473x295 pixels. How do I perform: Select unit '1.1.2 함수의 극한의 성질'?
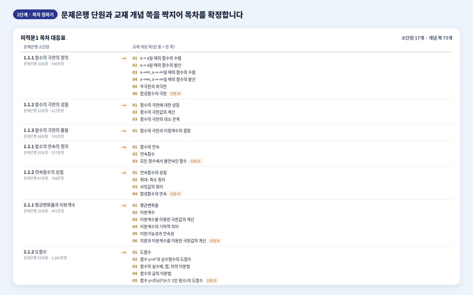coord(46,105)
